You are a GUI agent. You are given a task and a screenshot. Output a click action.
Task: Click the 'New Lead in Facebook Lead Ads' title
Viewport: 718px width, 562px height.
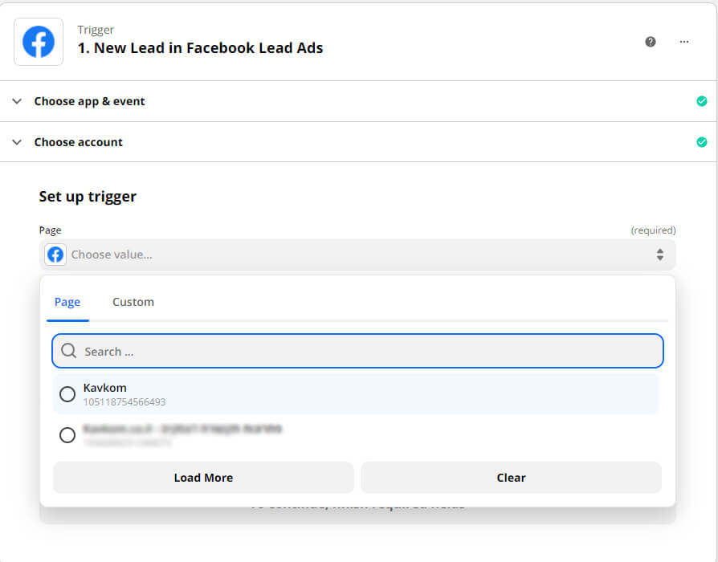(200, 47)
